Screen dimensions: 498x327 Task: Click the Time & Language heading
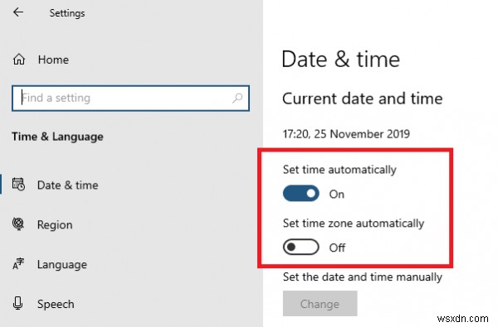click(57, 137)
